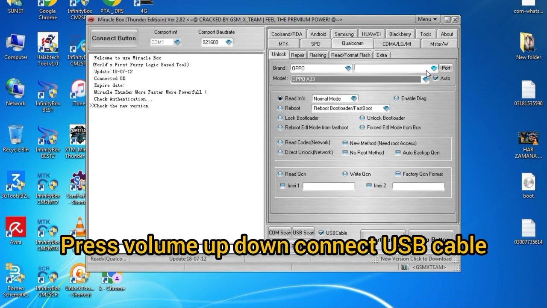Open the Brand OPPO dropdown
This screenshot has height=308, width=547.
[348, 68]
